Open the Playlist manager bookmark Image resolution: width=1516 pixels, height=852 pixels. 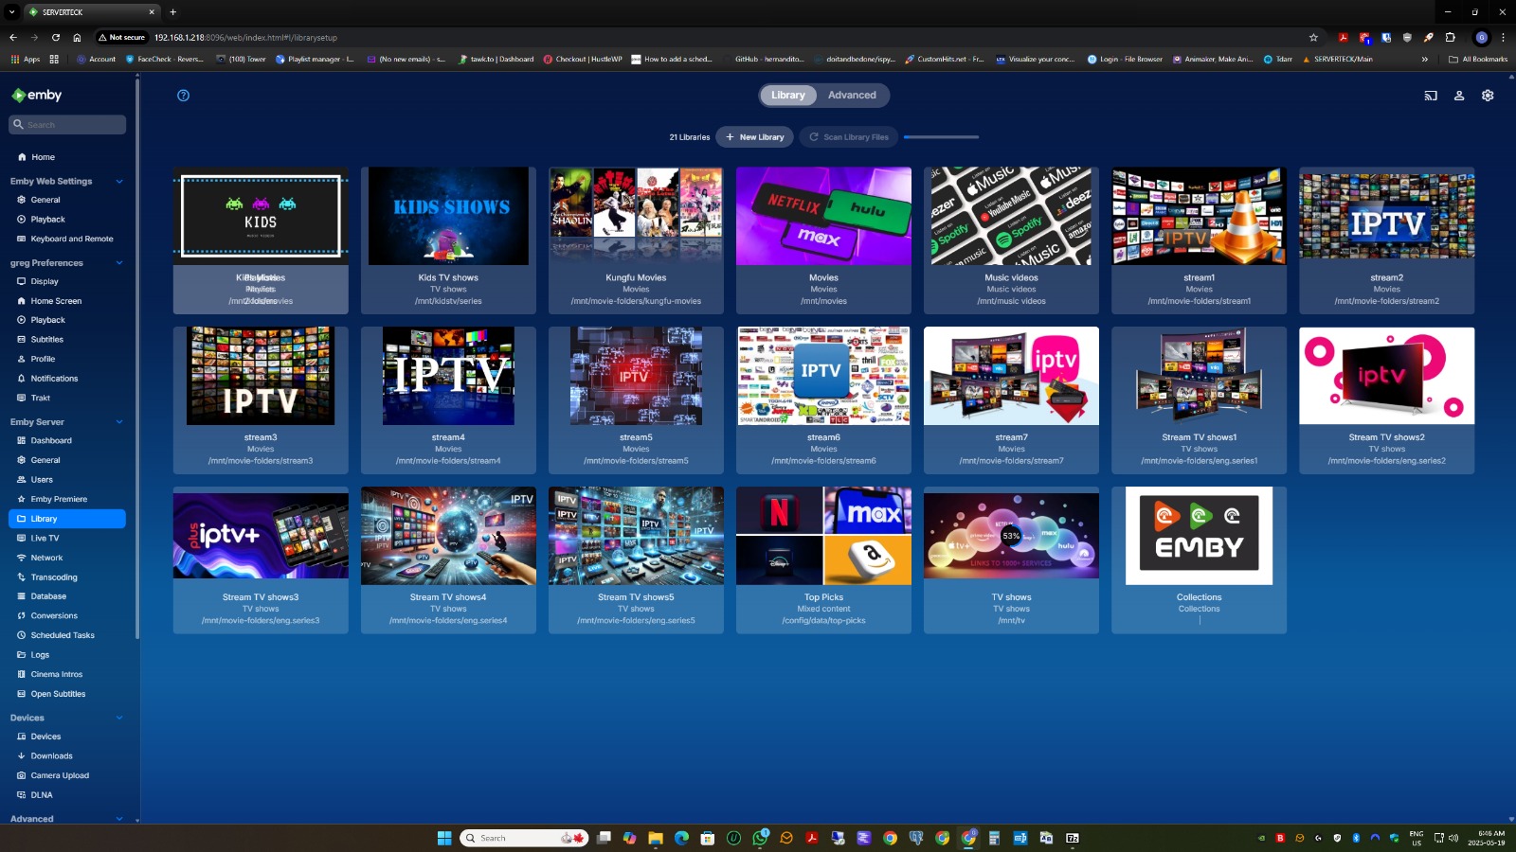tap(315, 59)
